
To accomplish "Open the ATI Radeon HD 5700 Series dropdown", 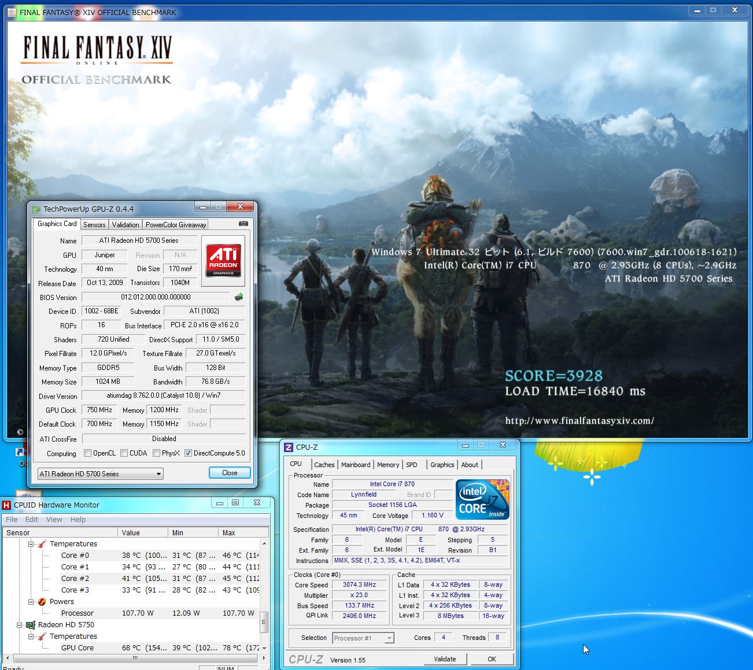I will (x=101, y=474).
